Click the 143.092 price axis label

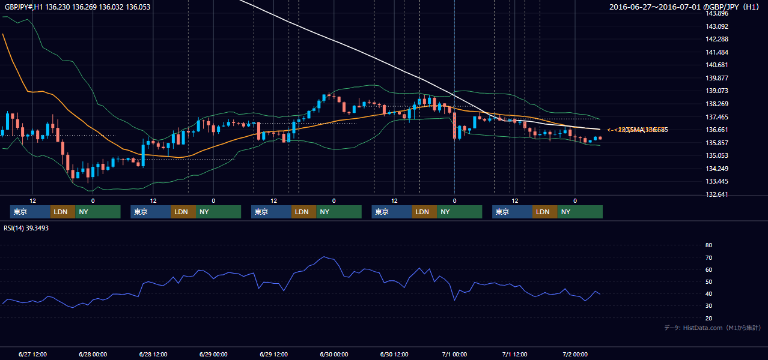click(x=718, y=26)
